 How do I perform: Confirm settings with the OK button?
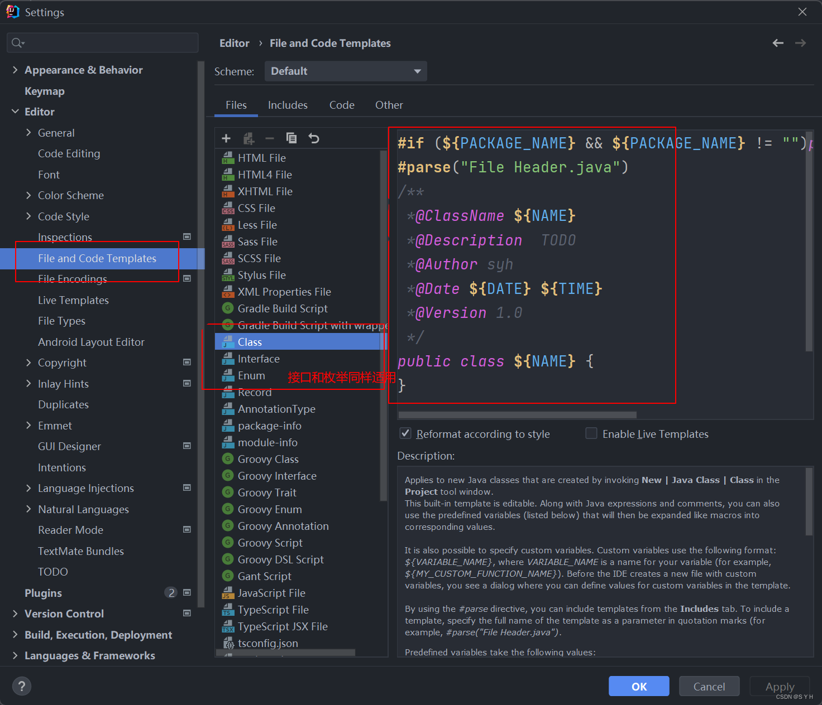click(638, 686)
